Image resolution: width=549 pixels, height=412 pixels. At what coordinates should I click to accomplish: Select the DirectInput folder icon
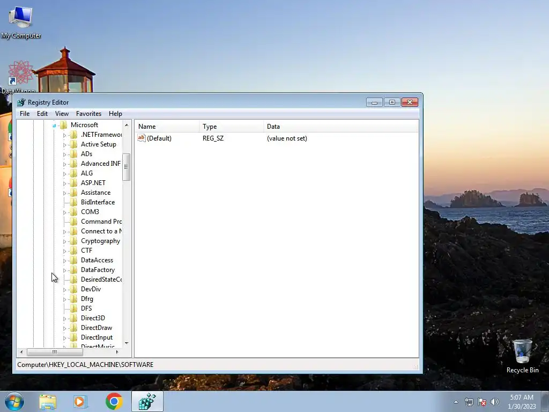coord(73,337)
